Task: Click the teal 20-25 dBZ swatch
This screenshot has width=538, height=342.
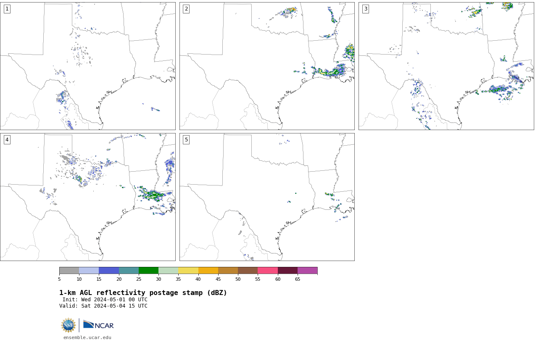Action: (x=129, y=270)
